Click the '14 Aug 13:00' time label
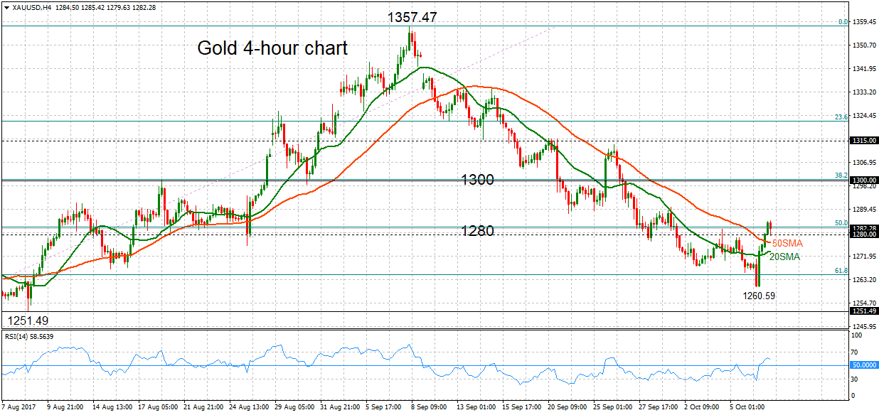Image resolution: width=879 pixels, height=415 pixels. tap(113, 408)
